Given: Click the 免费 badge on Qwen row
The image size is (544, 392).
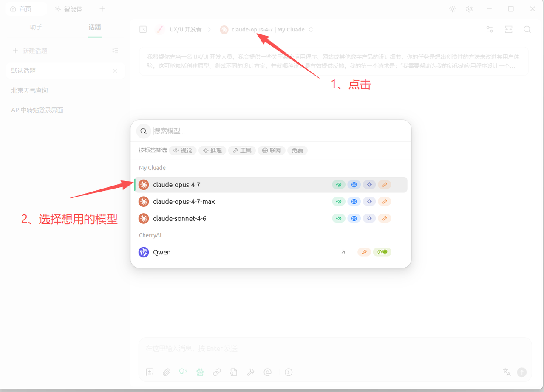Looking at the screenshot, I should tap(382, 252).
